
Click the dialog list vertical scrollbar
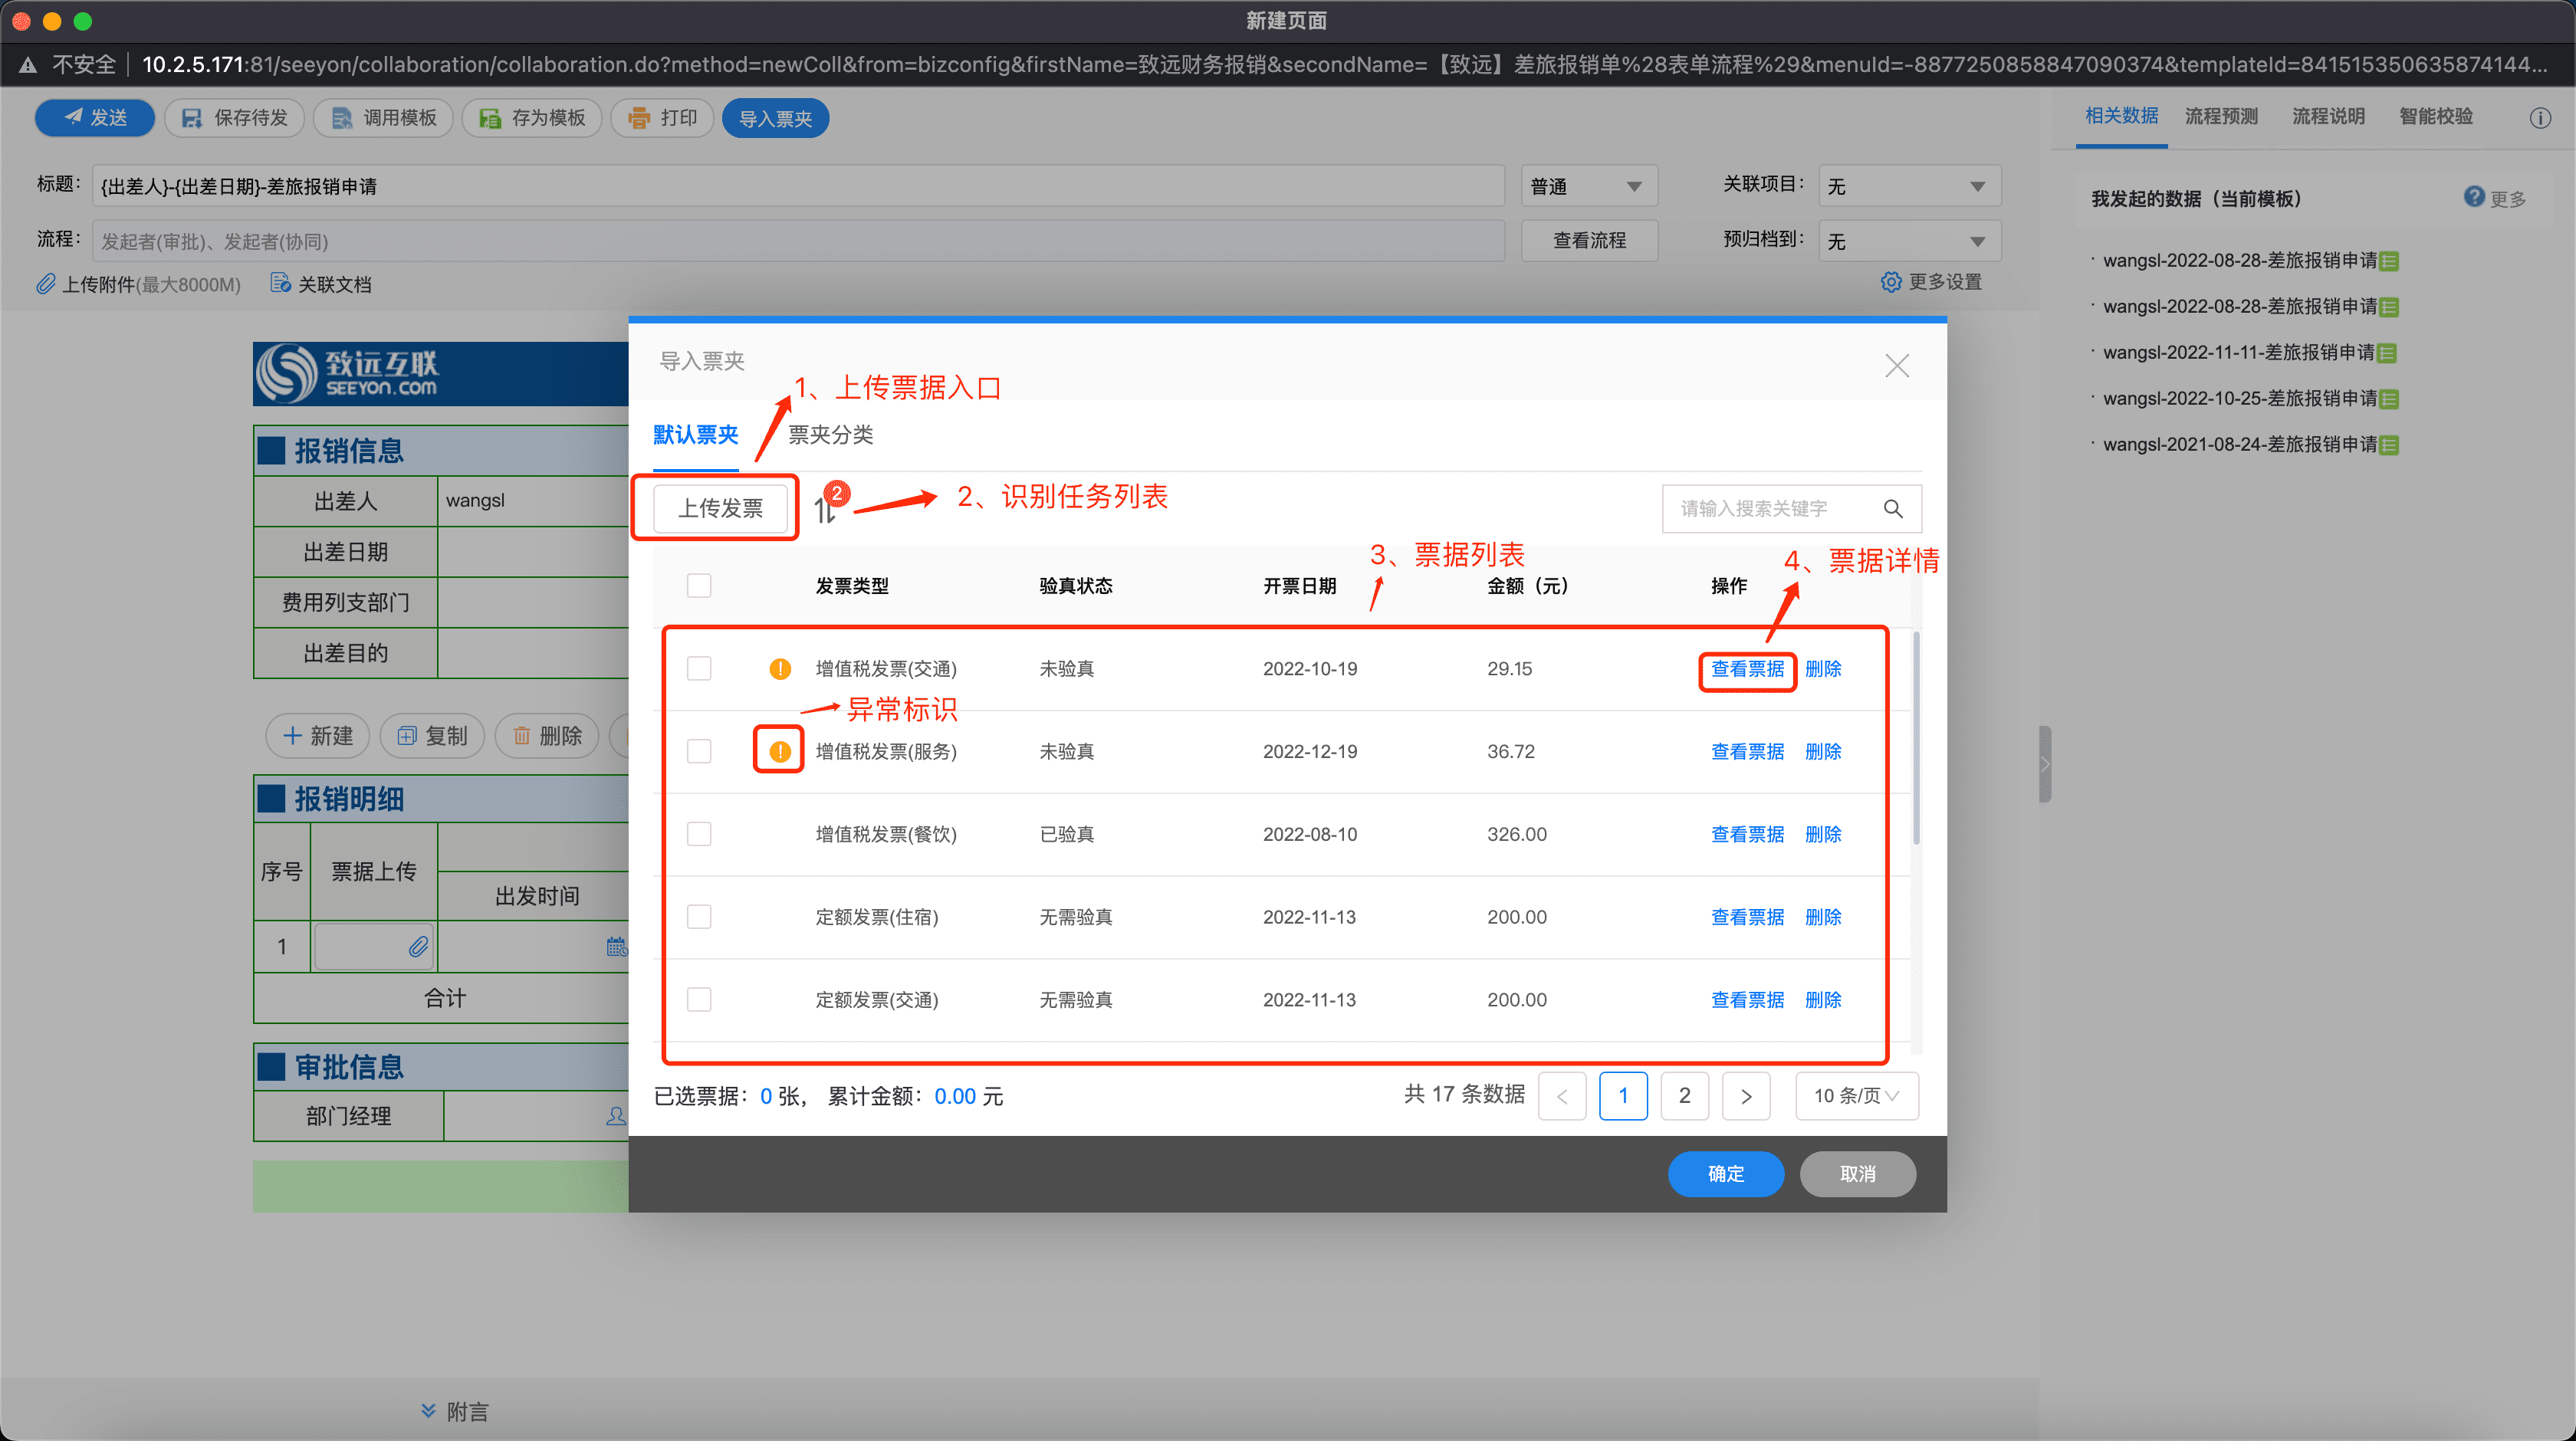[1915, 738]
